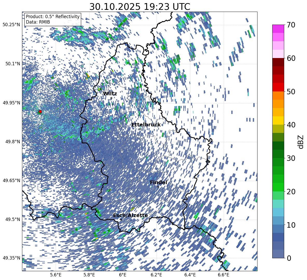This screenshot has width=307, height=280.
Task: Click the 50.1°N latitude tick label
Action: tap(13, 64)
